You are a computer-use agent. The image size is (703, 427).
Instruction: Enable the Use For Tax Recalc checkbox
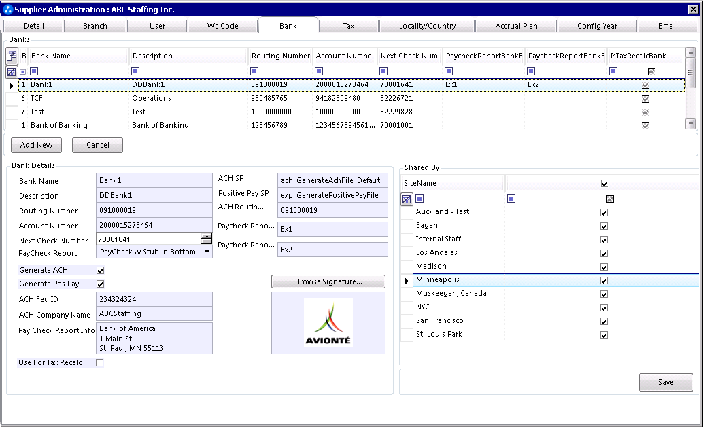point(99,363)
